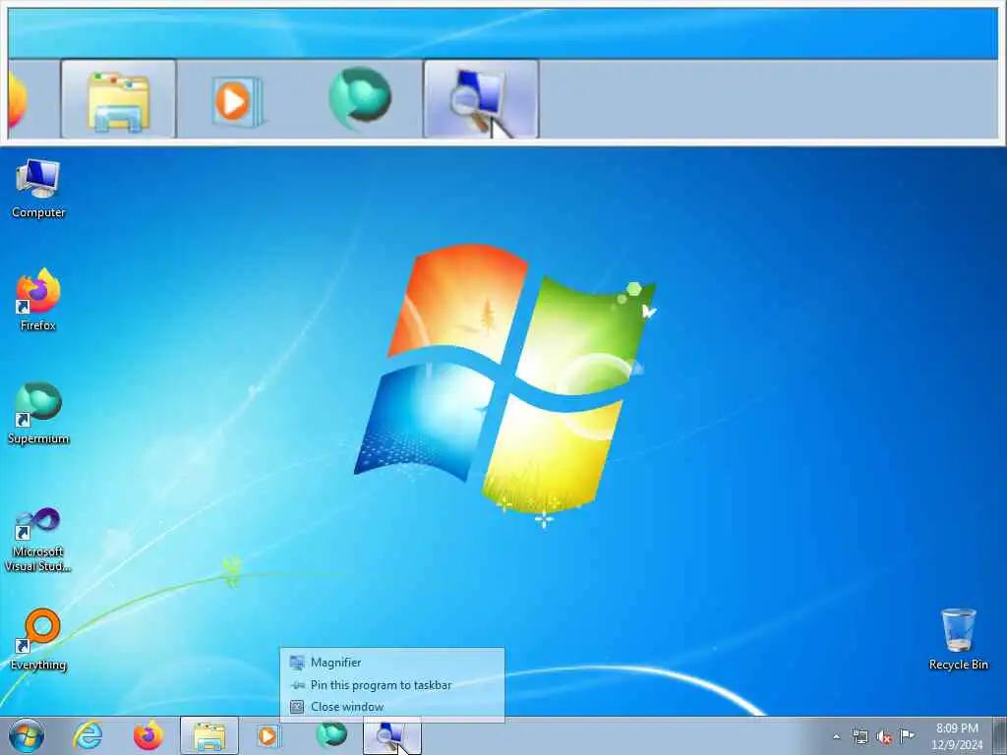This screenshot has height=755, width=1007.
Task: Open the Action Center flag icon
Action: (907, 735)
